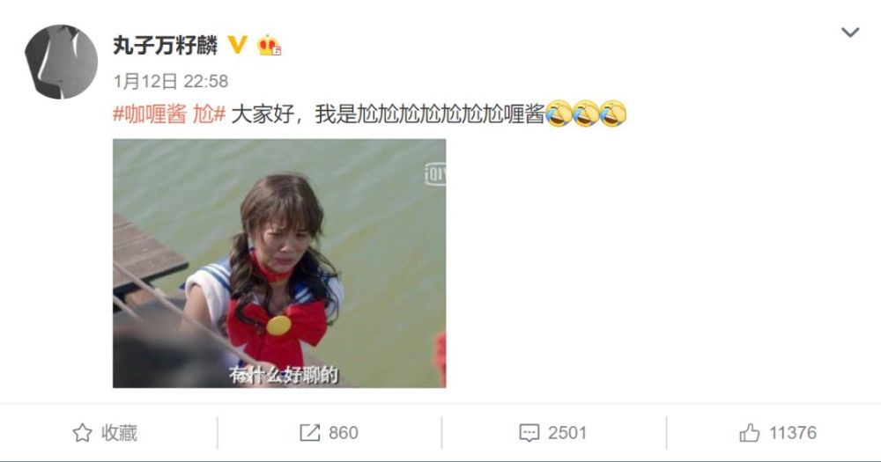The width and height of the screenshot is (881, 462).
Task: Open the 1月12日 22:58 timestamp link
Action: click(171, 81)
